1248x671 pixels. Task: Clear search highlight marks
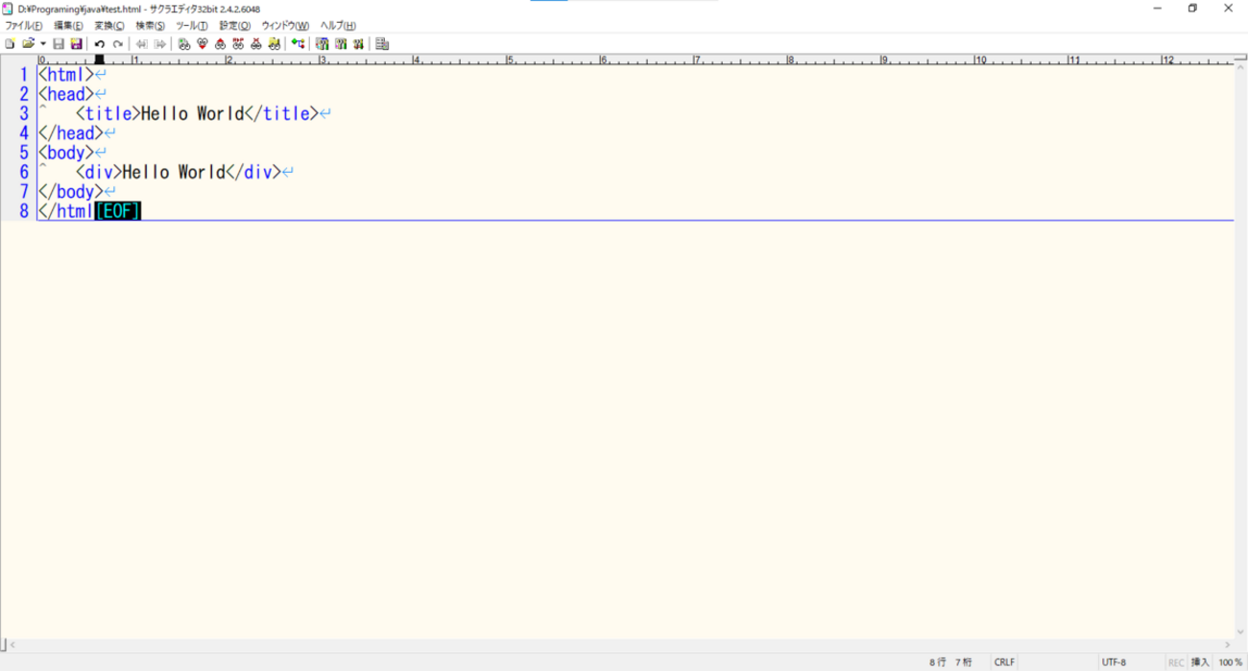256,44
